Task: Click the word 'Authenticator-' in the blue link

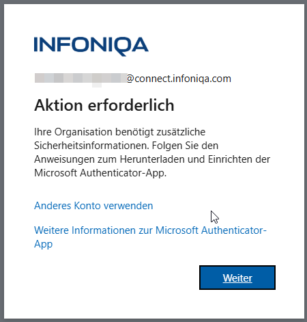Action: 234,230
